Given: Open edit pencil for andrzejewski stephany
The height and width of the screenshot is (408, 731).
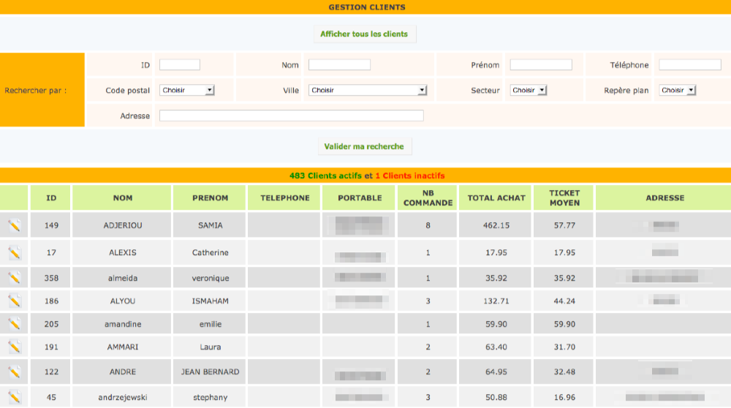Looking at the screenshot, I should click(x=15, y=398).
